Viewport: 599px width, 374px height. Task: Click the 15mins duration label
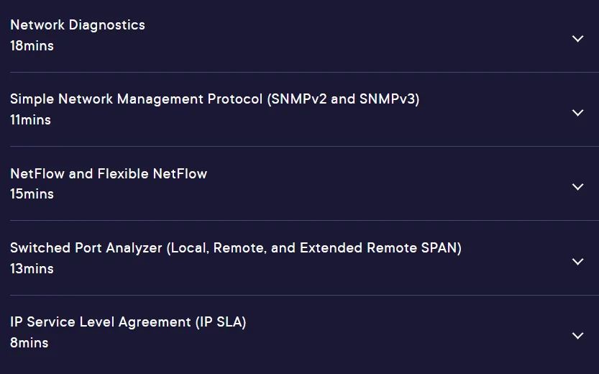32,194
